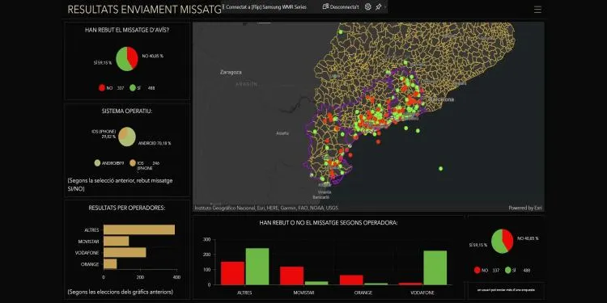Click the ALTRES bar in Resultats per Operadores
This screenshot has width=607, height=303.
139,229
